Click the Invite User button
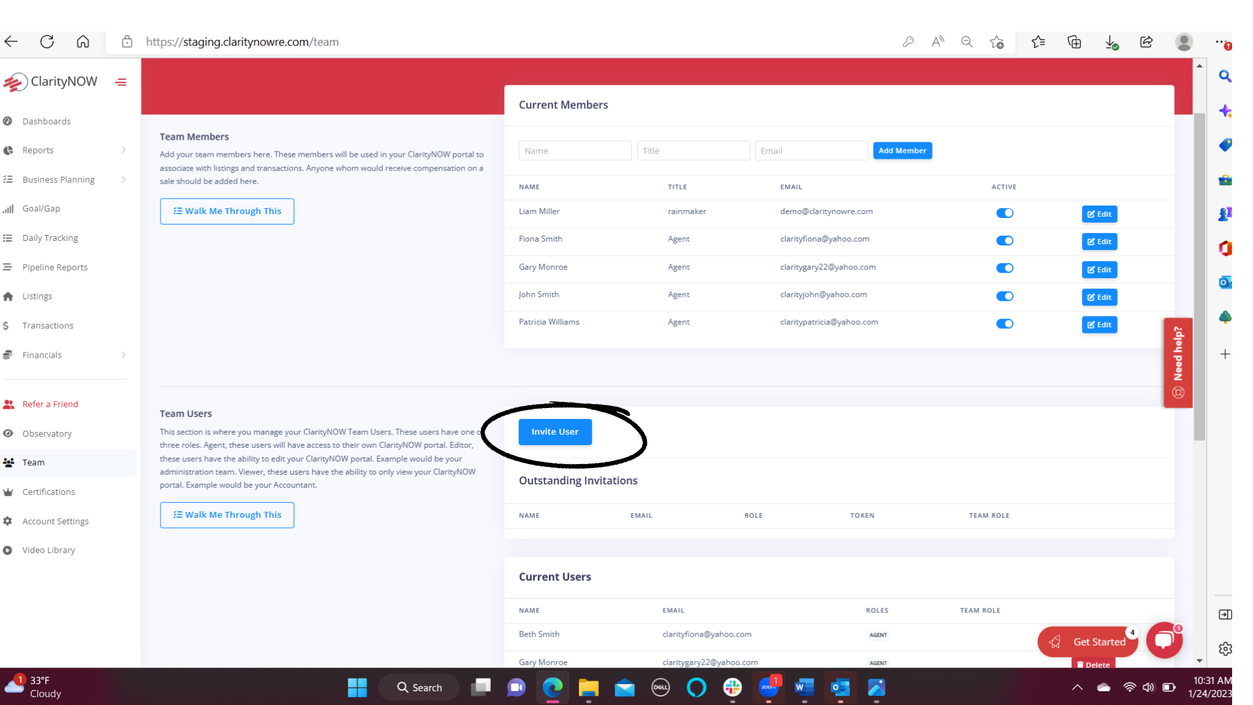The width and height of the screenshot is (1253, 705). point(554,431)
